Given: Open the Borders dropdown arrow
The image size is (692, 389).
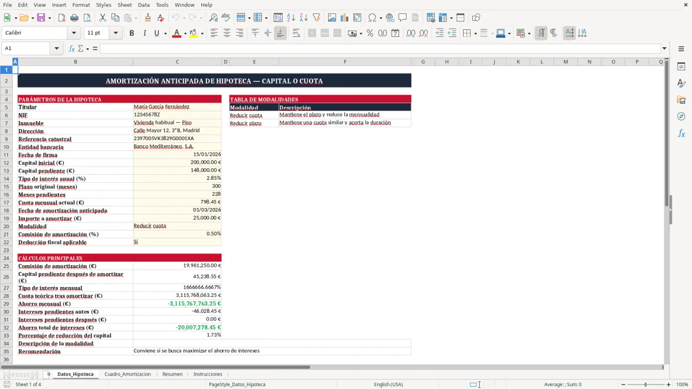Looking at the screenshot, I should [475, 33].
